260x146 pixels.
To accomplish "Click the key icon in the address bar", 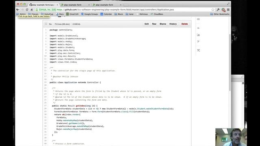I will pyautogui.click(x=218, y=10).
